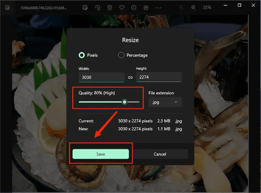Select the Pixels radio button
This screenshot has width=261, height=193.
point(82,55)
